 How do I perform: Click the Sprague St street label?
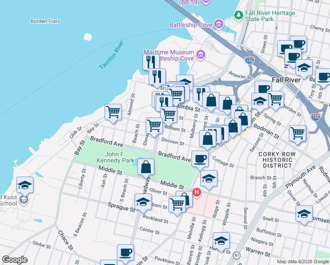tap(121, 207)
